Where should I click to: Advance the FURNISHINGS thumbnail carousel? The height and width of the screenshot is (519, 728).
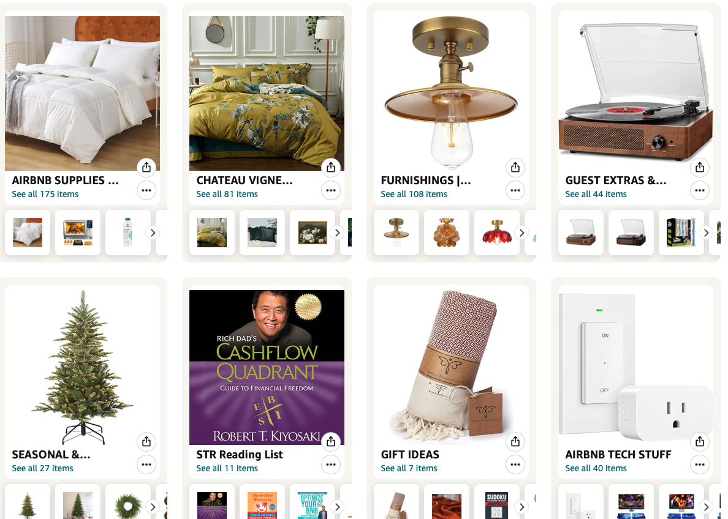tap(522, 233)
